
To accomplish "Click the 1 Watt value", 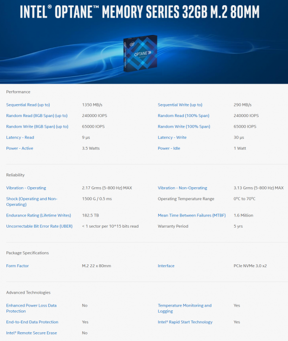I will [x=240, y=148].
